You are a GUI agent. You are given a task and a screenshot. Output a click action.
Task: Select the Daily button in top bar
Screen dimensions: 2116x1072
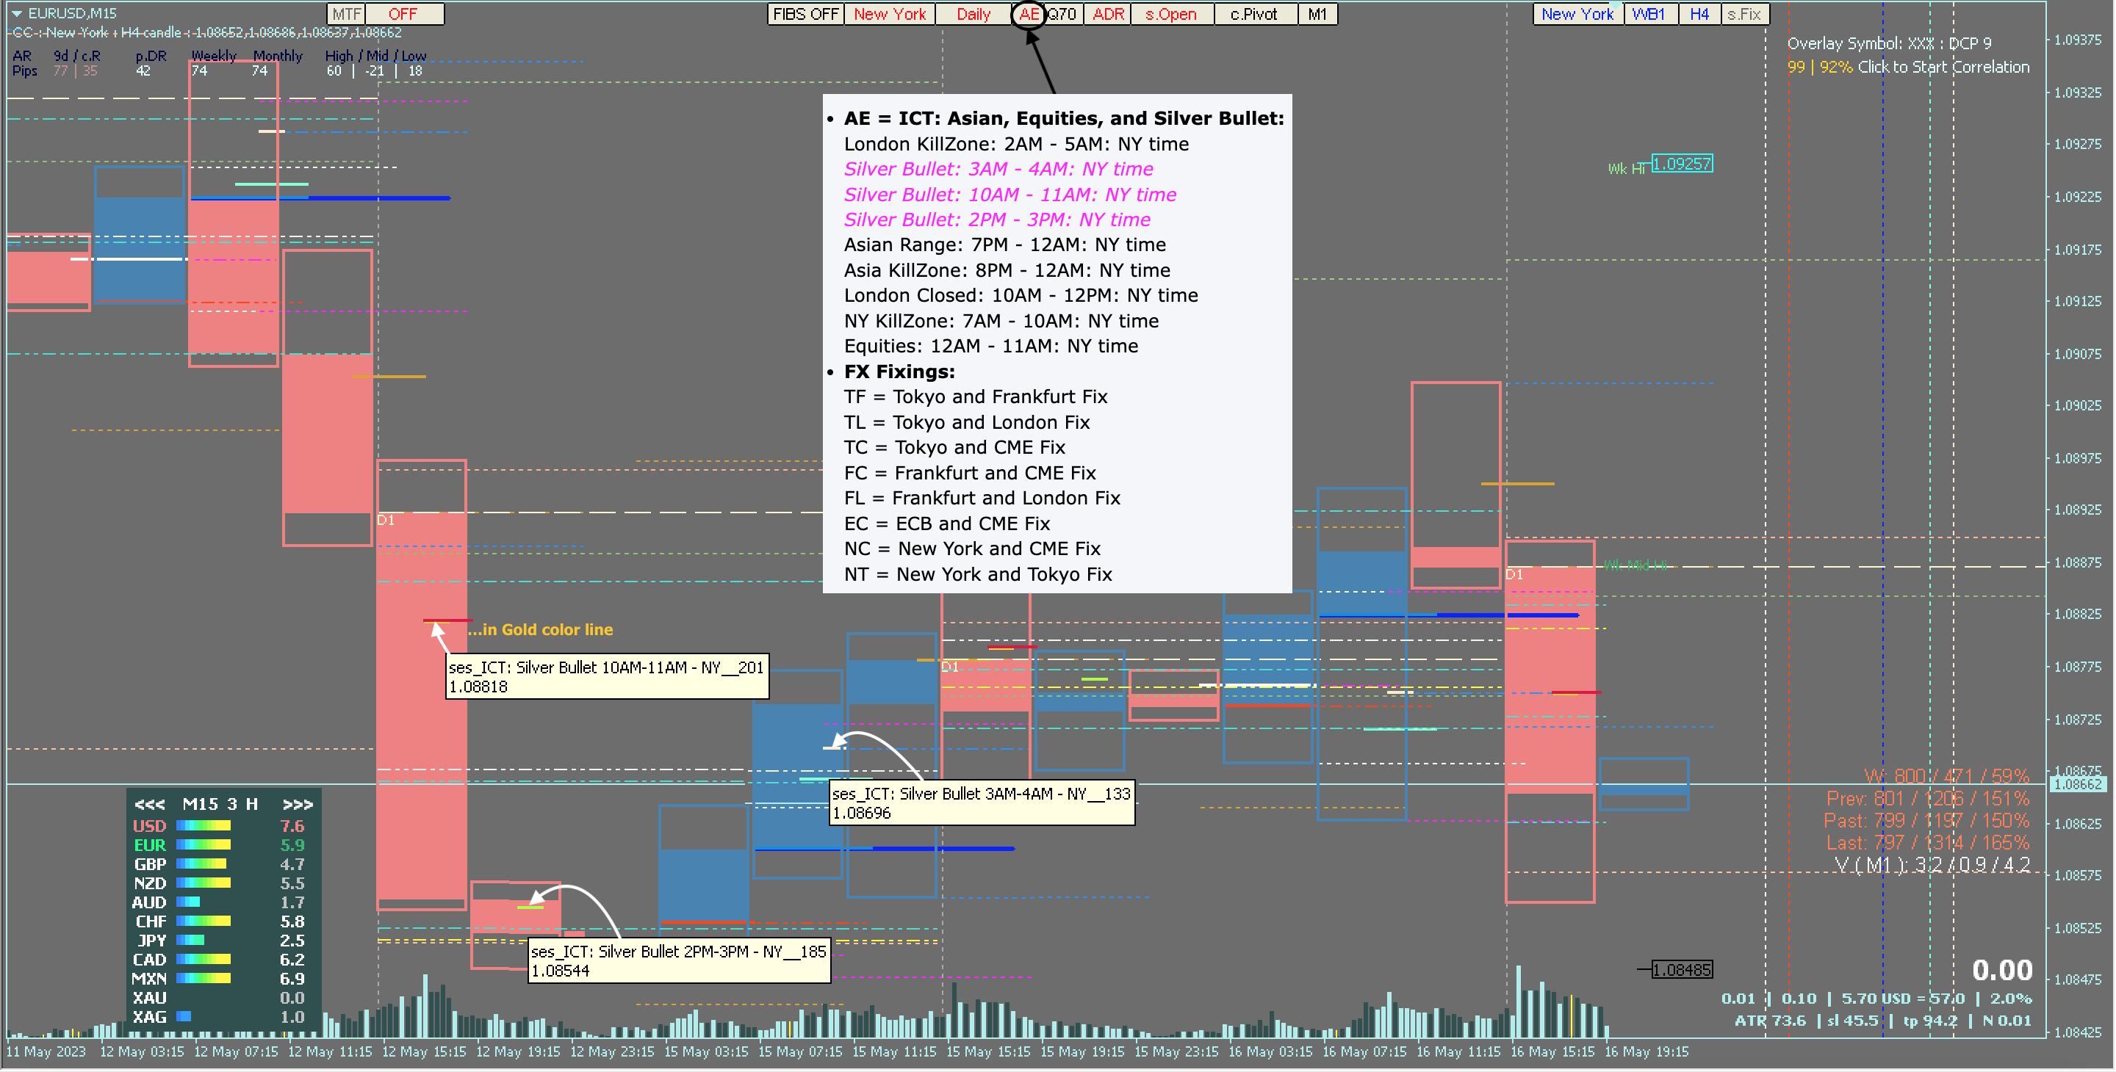pos(974,14)
